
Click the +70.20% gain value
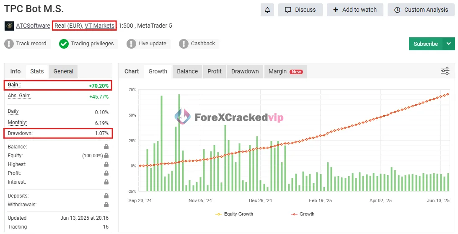(x=99, y=86)
